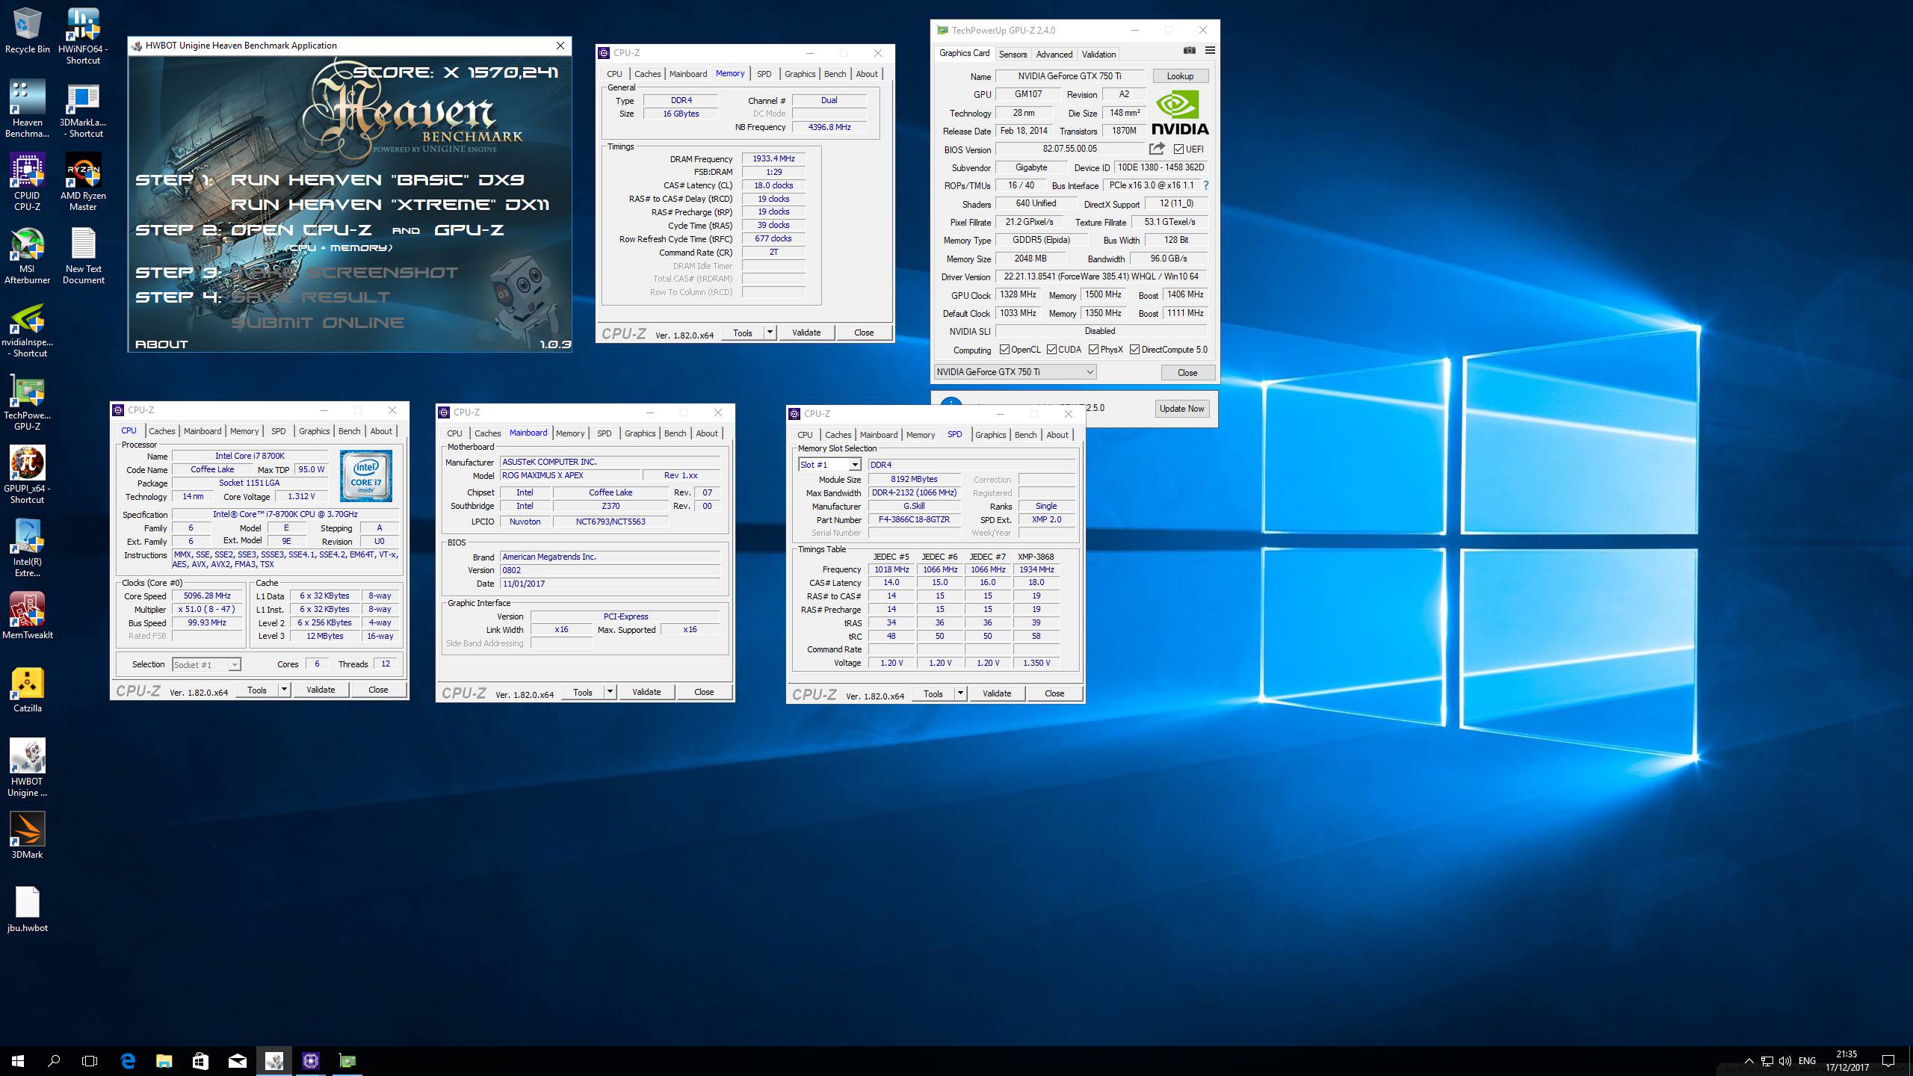The image size is (1913, 1076).
Task: Open the Recycle Bin desktop icon
Action: click(28, 31)
